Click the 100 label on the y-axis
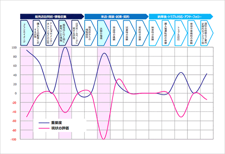This screenshot has height=154, width=225. tap(15, 47)
